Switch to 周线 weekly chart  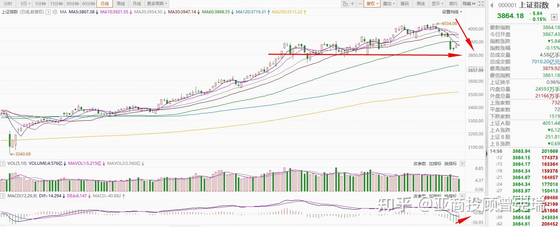121,4
